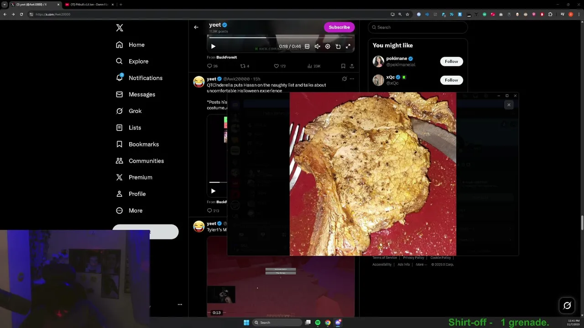The height and width of the screenshot is (328, 584).
Task: Open Spotify from the taskbar
Action: pos(318,323)
